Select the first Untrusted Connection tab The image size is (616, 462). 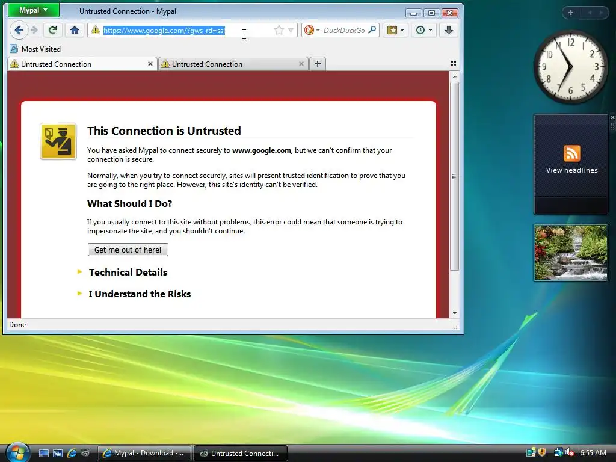82,64
